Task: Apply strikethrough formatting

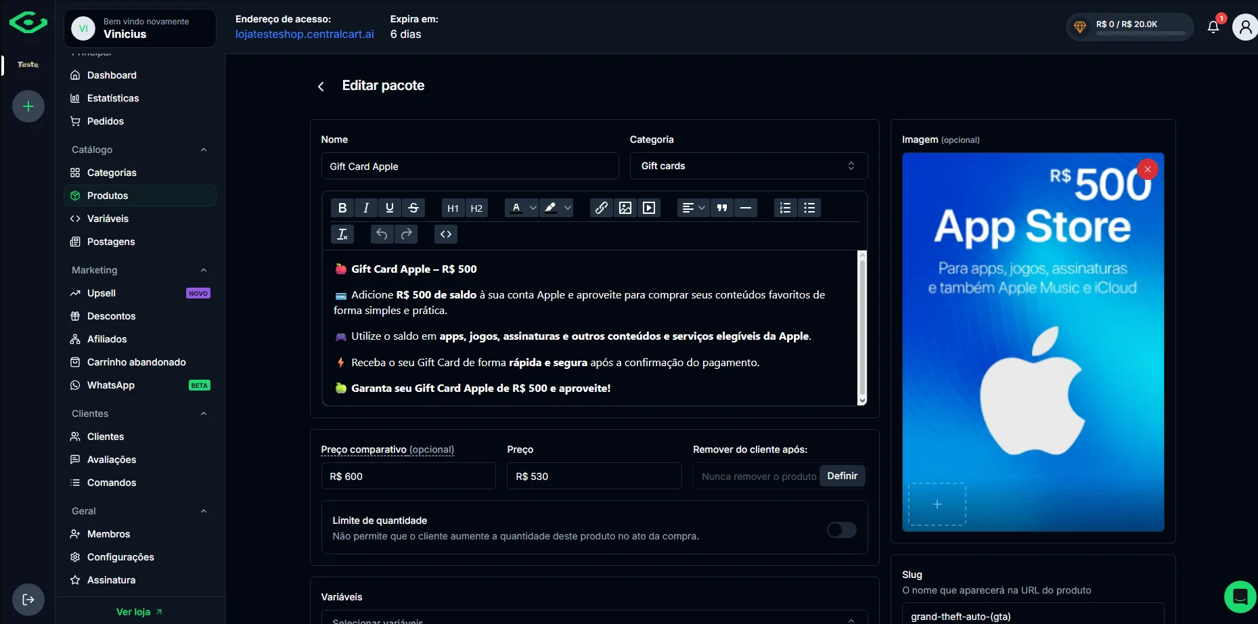Action: (x=413, y=208)
